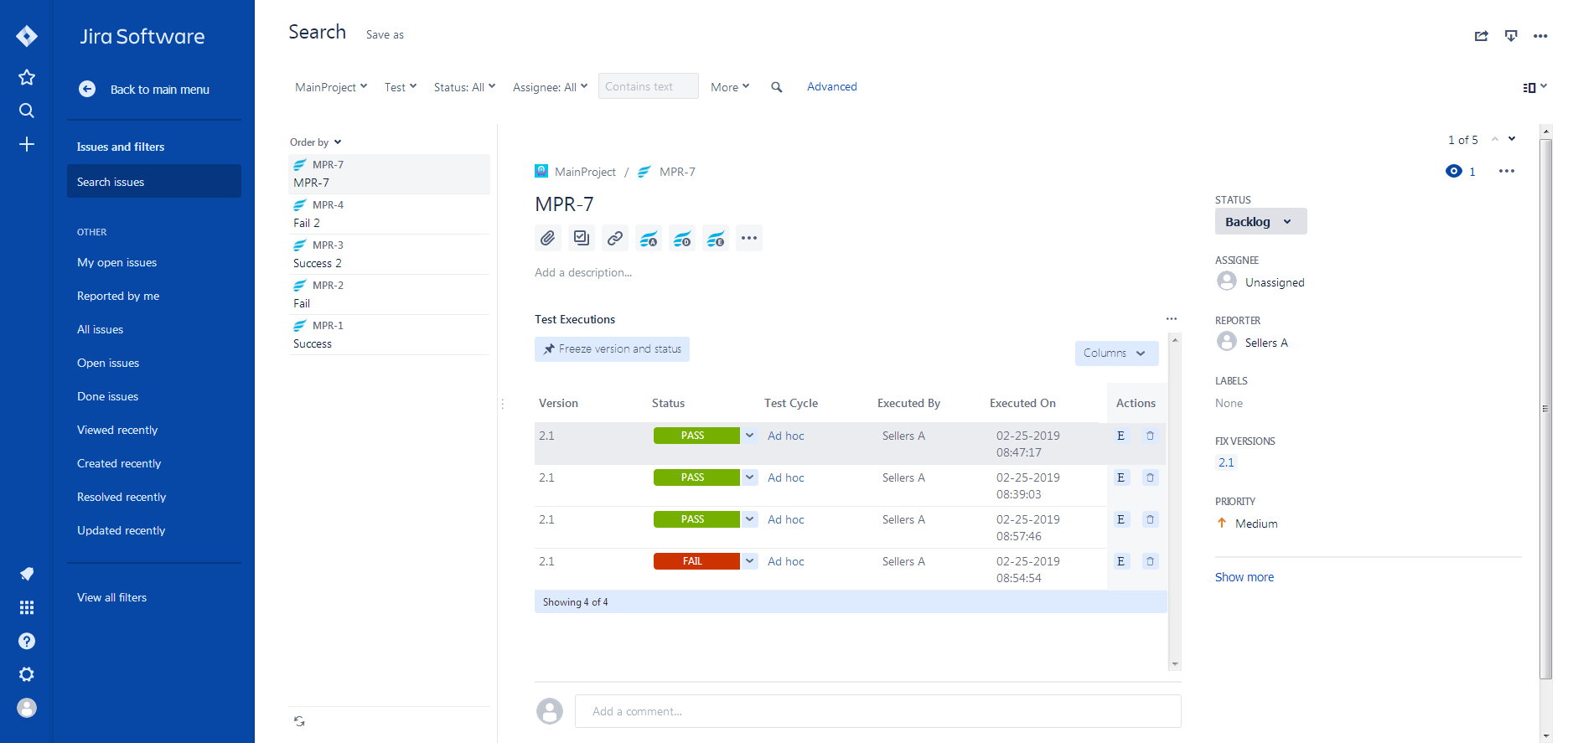Image resolution: width=1573 pixels, height=743 pixels.
Task: Click the link issue chain icon
Action: click(615, 239)
